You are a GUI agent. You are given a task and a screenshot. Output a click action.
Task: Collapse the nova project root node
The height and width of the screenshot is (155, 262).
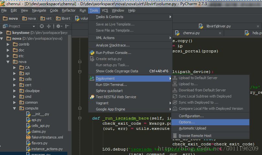[x=2, y=38]
